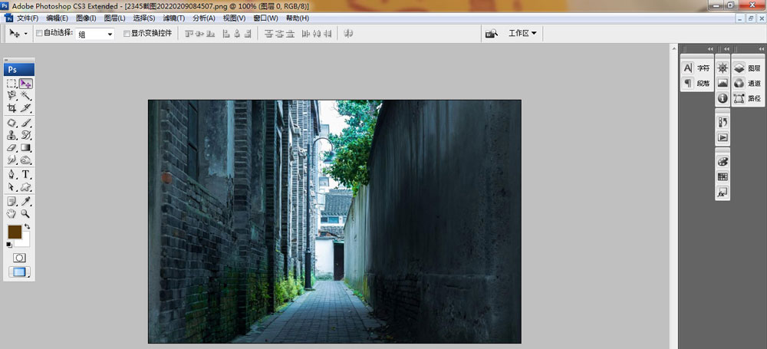Click the alley photo on the canvas
The height and width of the screenshot is (349, 767).
(x=334, y=221)
